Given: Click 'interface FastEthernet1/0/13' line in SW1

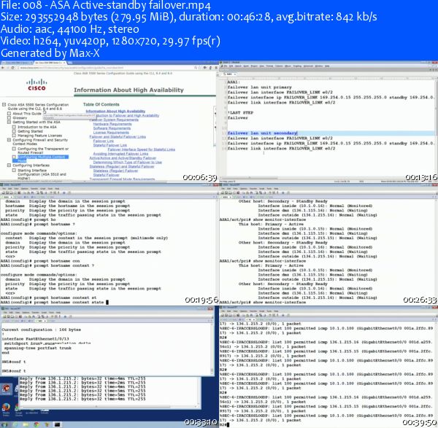Looking at the screenshot, I should point(35,339).
